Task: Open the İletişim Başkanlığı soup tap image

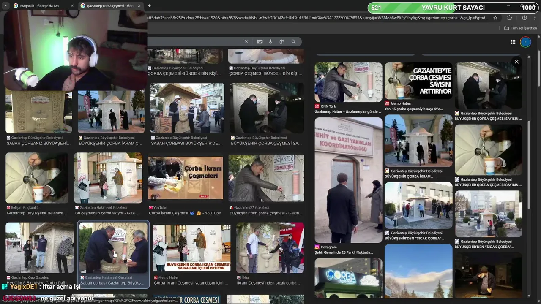Action: tap(37, 178)
